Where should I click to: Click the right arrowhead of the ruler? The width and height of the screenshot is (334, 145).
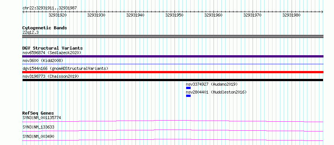pos(322,12)
